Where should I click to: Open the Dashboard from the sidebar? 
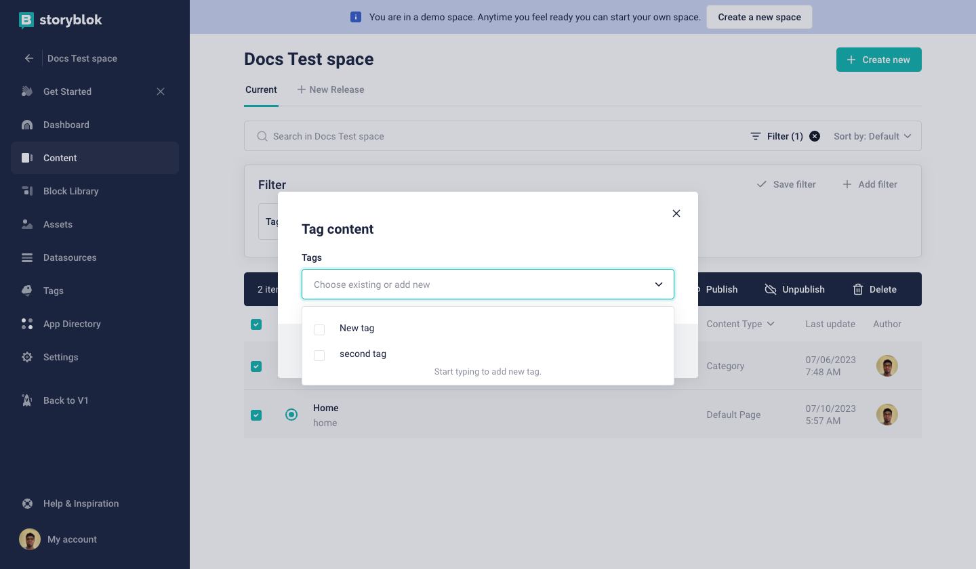[66, 125]
